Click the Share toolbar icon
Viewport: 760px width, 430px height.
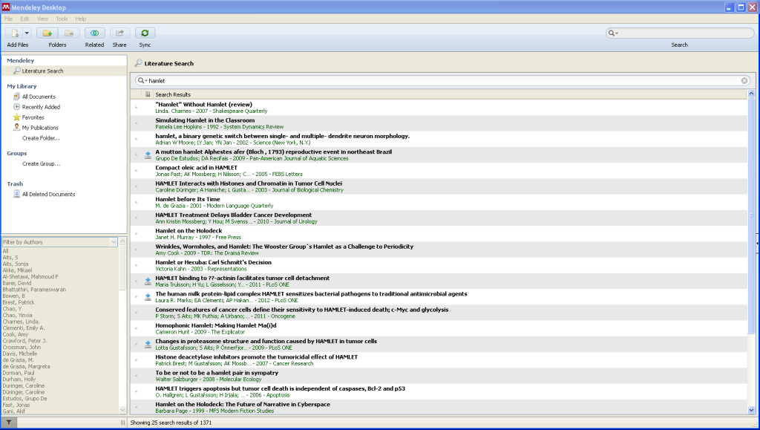[x=119, y=33]
